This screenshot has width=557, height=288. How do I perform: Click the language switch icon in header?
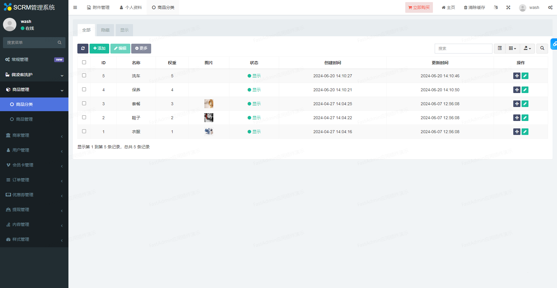tap(496, 7)
